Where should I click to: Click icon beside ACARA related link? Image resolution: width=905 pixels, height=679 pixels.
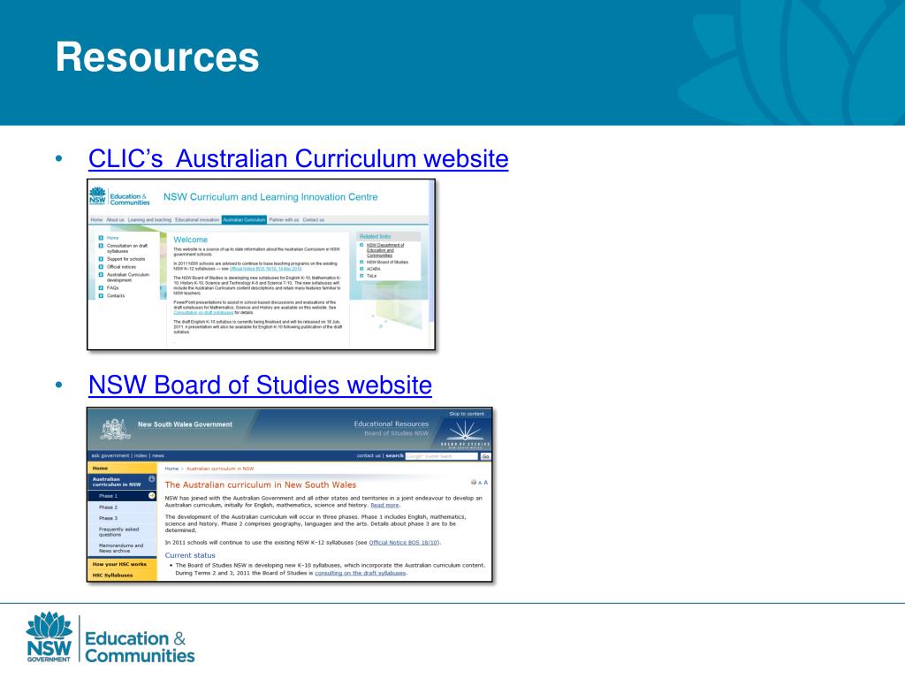(x=361, y=269)
